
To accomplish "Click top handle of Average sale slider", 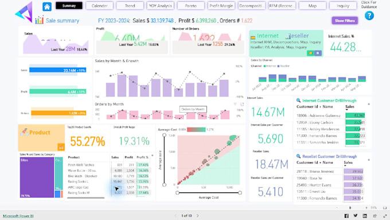I will (x=164, y=135).
